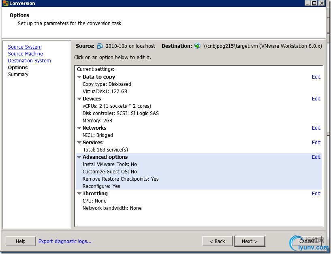Edit the Services settings
The height and width of the screenshot is (254, 331).
[316, 142]
